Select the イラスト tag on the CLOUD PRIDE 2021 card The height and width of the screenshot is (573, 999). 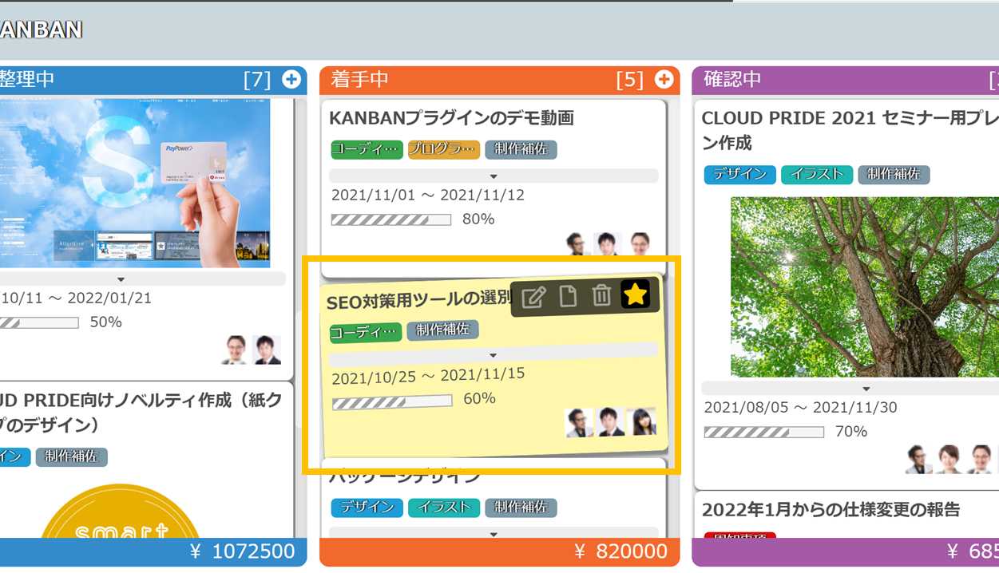click(817, 174)
